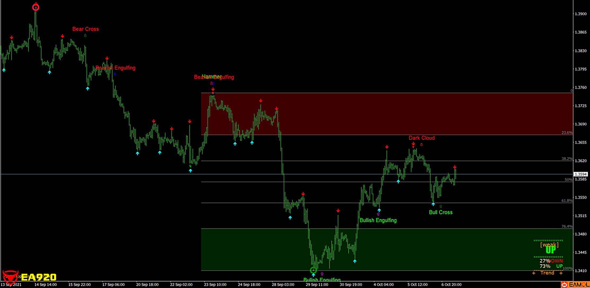590x288 pixels.
Task: Select the Bull Cross pattern label
Action: [441, 212]
